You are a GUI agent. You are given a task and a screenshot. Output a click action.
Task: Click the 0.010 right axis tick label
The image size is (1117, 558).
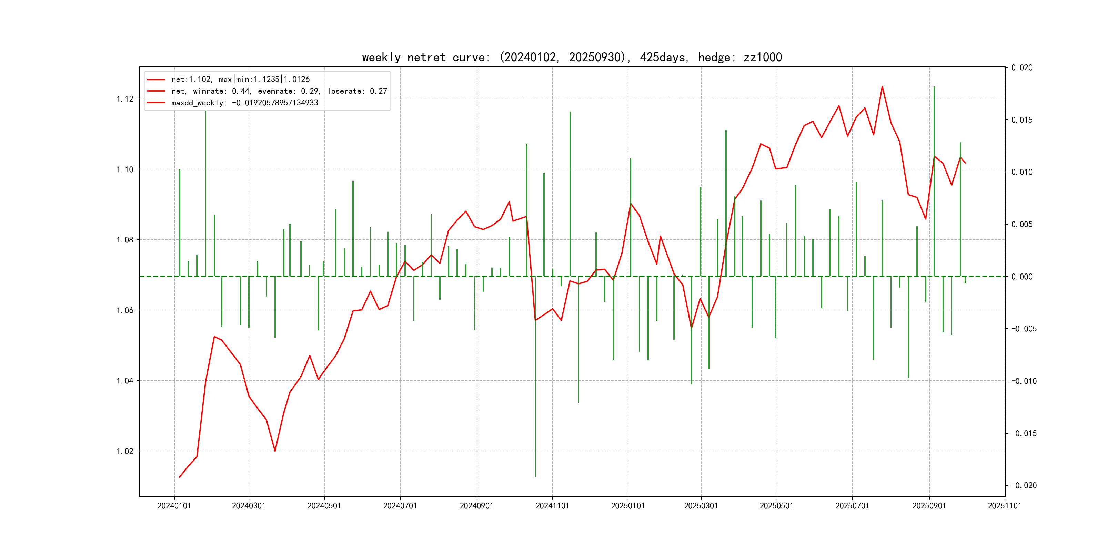tap(1022, 172)
